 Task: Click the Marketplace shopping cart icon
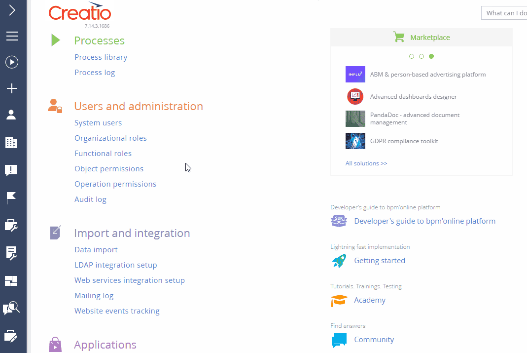[399, 37]
